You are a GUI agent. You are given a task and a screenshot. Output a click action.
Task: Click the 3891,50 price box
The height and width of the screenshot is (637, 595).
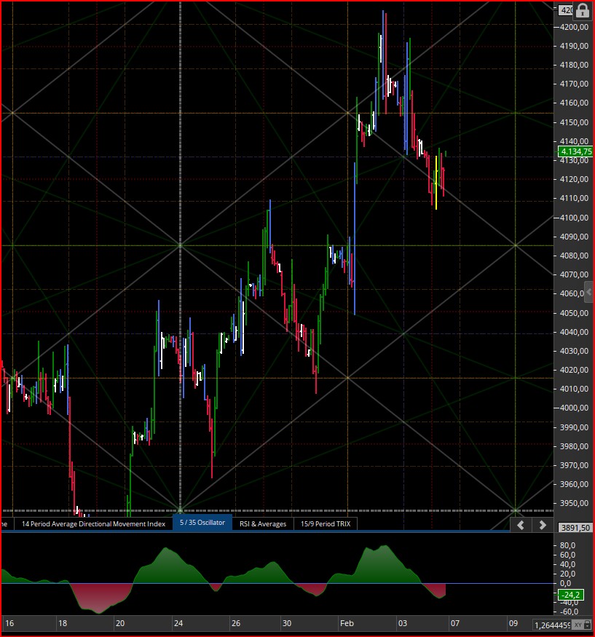(x=575, y=527)
